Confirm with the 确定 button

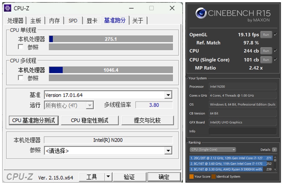pyautogui.click(x=164, y=177)
